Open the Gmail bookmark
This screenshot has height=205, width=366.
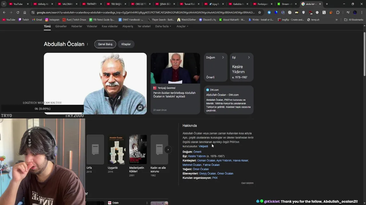[37, 20]
